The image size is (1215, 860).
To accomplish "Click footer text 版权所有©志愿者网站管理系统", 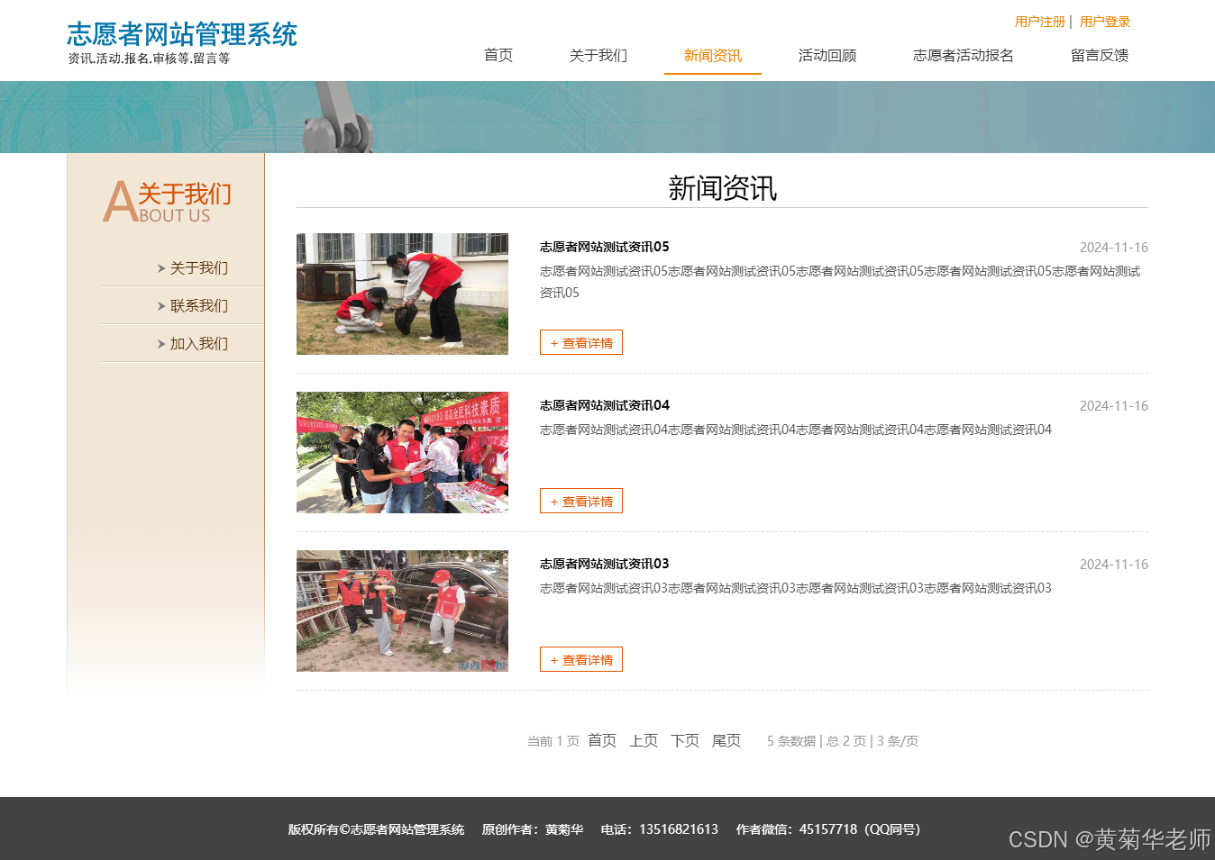I will click(x=377, y=829).
